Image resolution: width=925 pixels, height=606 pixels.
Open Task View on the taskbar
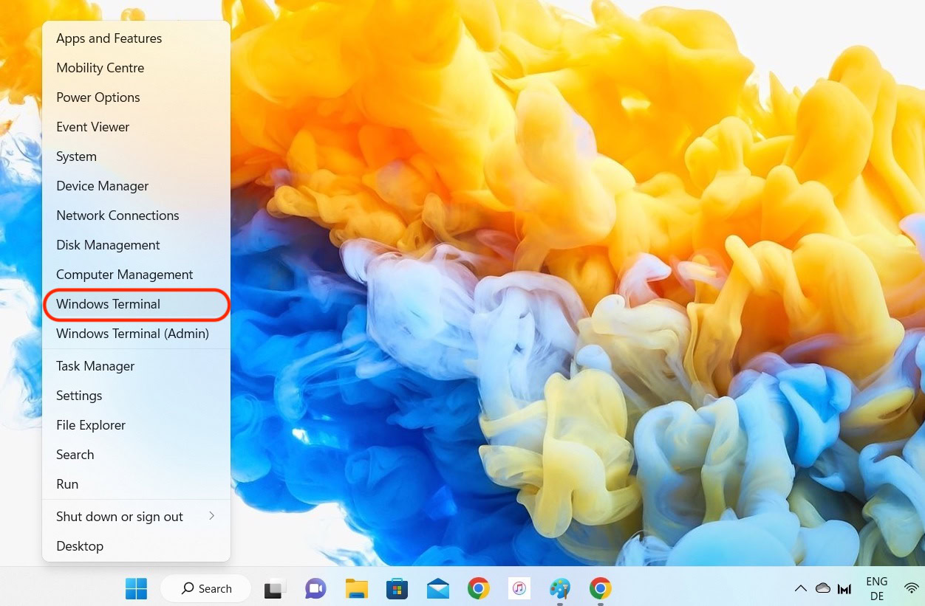(276, 588)
